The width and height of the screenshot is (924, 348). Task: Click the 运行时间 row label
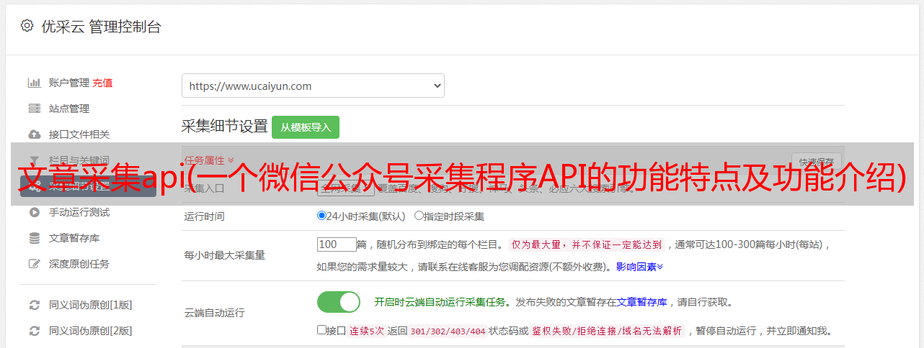pyautogui.click(x=205, y=216)
